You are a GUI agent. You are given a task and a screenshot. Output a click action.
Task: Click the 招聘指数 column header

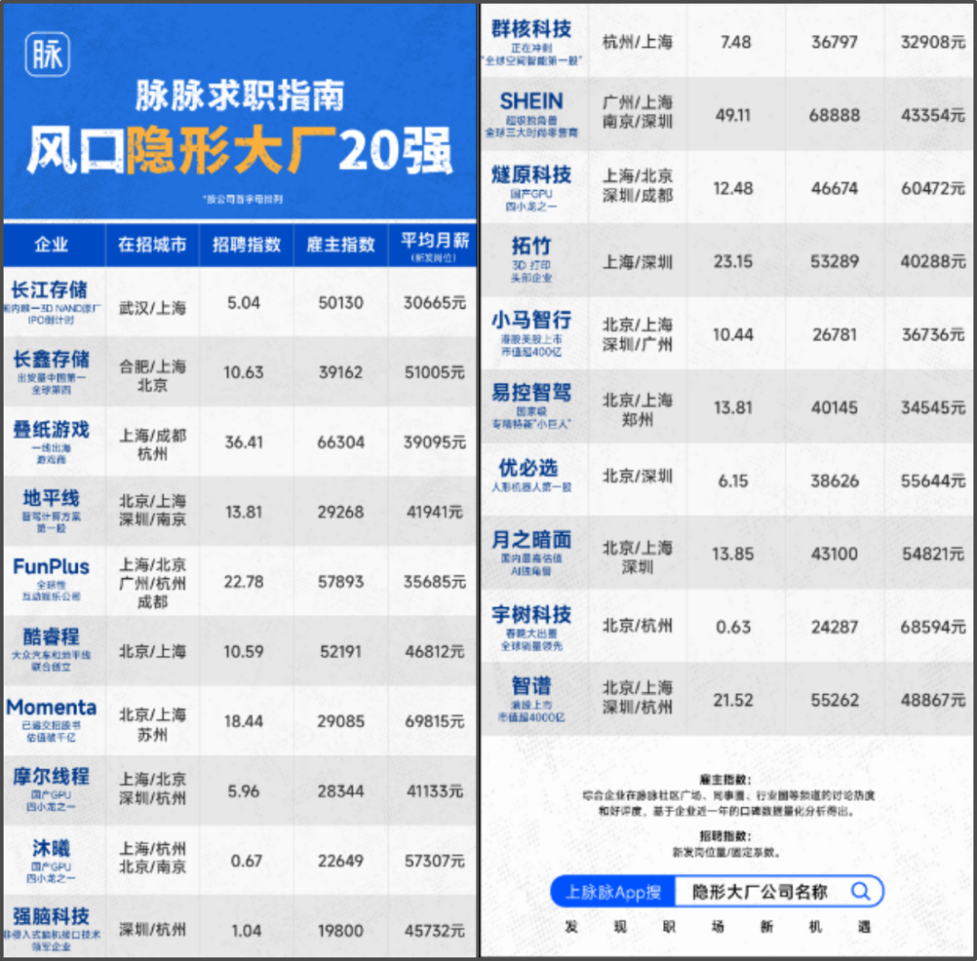coord(246,244)
